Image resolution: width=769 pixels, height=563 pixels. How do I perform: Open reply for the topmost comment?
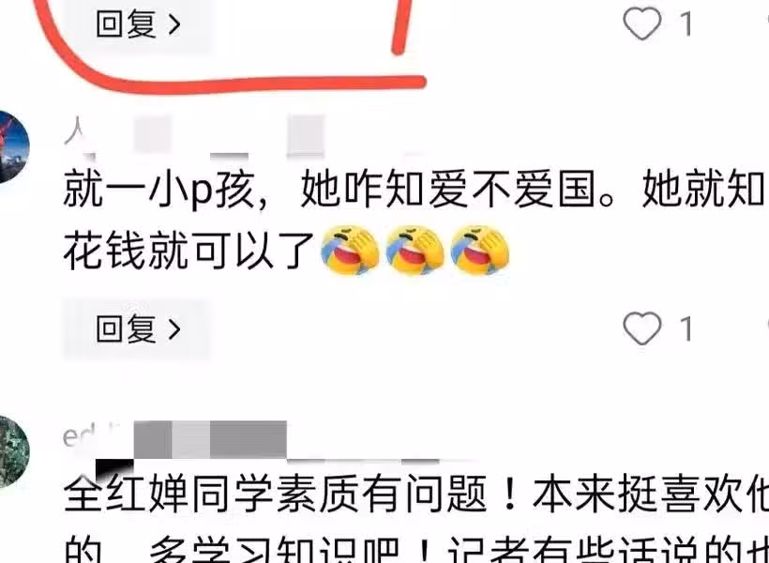pos(137,23)
